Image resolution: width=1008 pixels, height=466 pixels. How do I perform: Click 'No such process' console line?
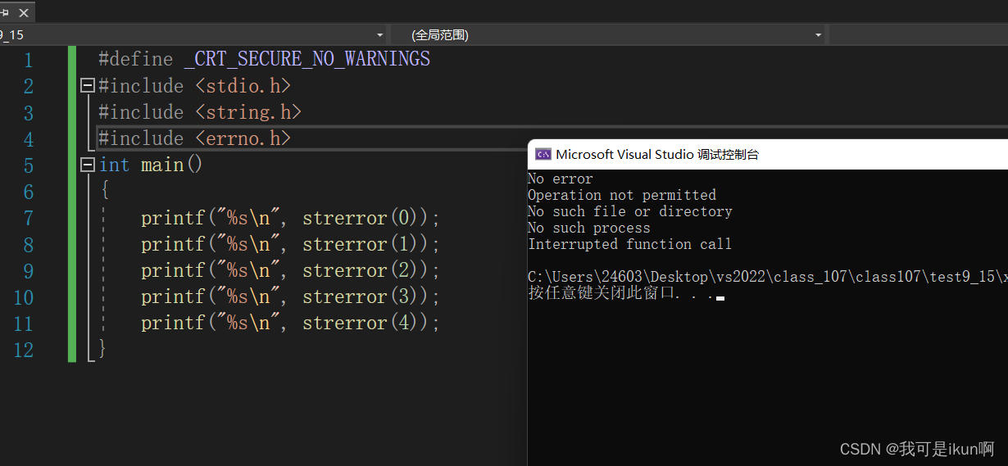[589, 228]
